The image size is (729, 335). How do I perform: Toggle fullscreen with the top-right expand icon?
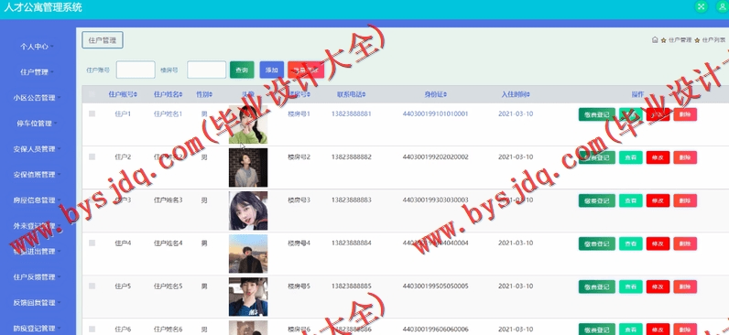[701, 6]
